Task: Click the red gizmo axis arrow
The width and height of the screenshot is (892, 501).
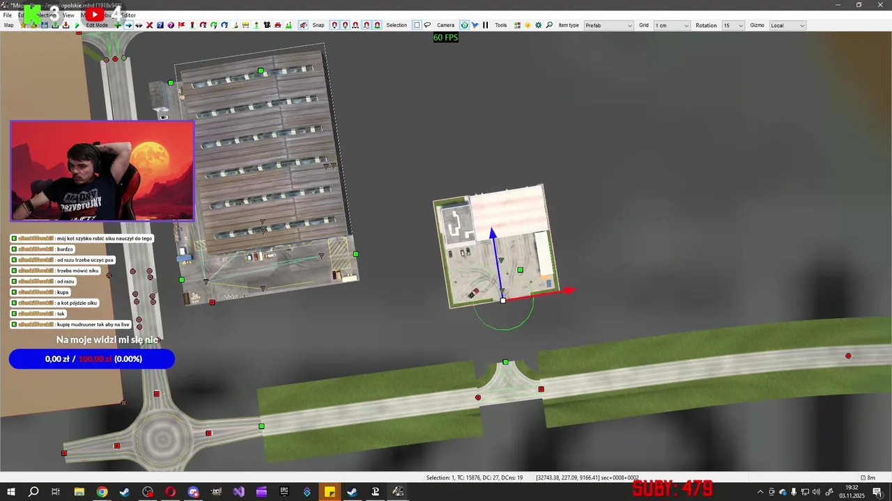Action: (569, 290)
